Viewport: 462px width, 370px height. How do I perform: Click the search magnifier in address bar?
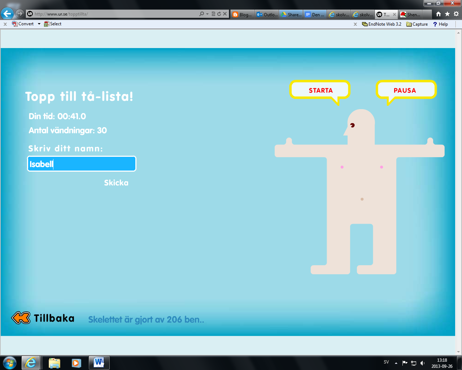(201, 14)
